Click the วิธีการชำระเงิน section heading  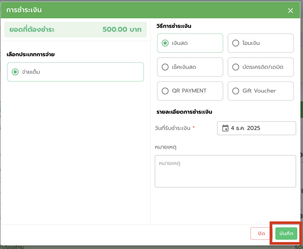click(x=174, y=26)
